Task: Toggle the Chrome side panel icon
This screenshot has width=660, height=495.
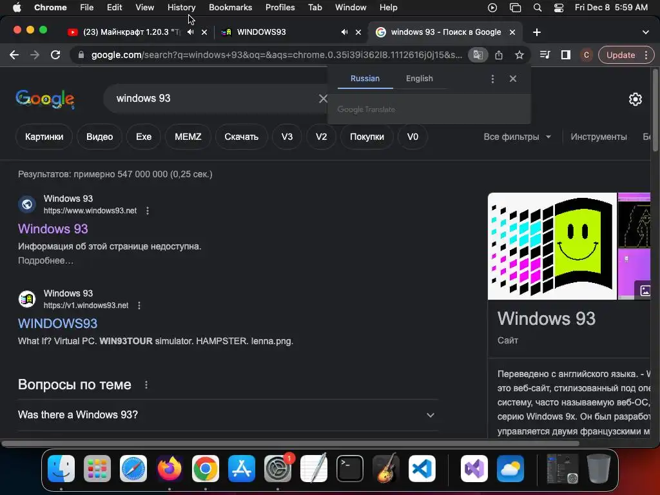Action: click(x=566, y=55)
